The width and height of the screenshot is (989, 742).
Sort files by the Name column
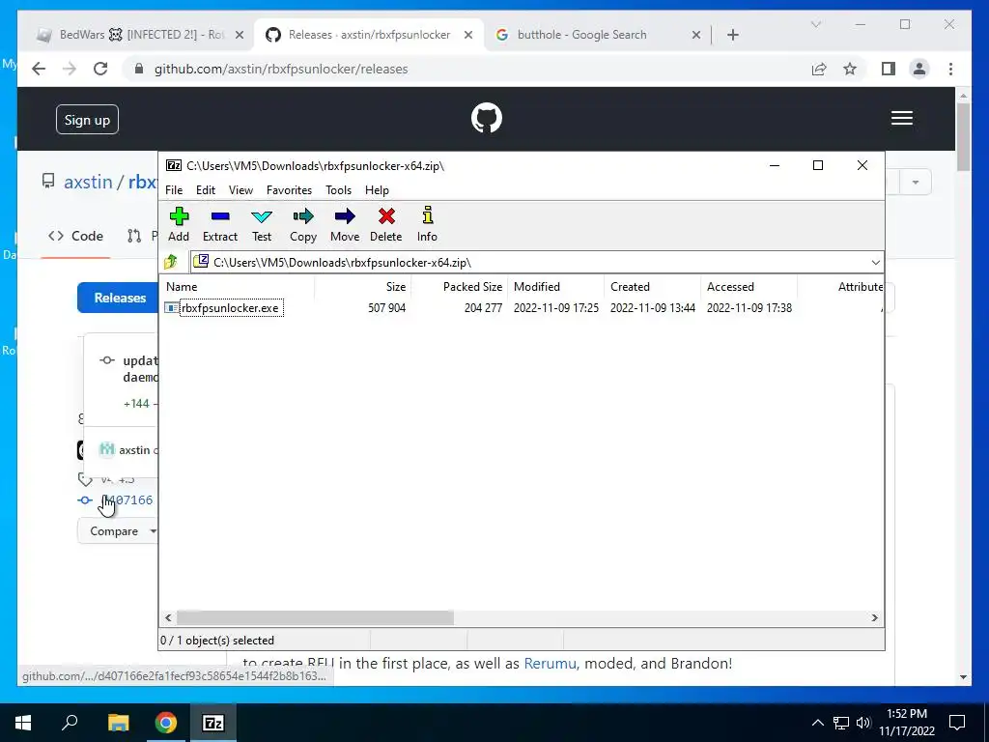[237, 286]
